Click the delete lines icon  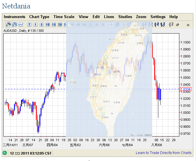[x=163, y=24]
